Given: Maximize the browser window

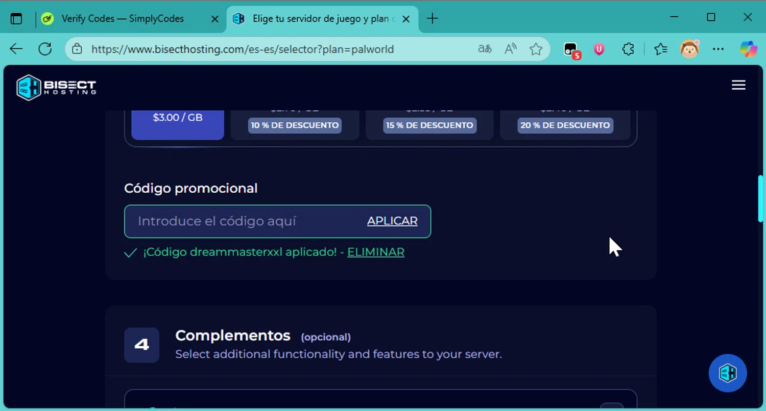Looking at the screenshot, I should pos(711,17).
